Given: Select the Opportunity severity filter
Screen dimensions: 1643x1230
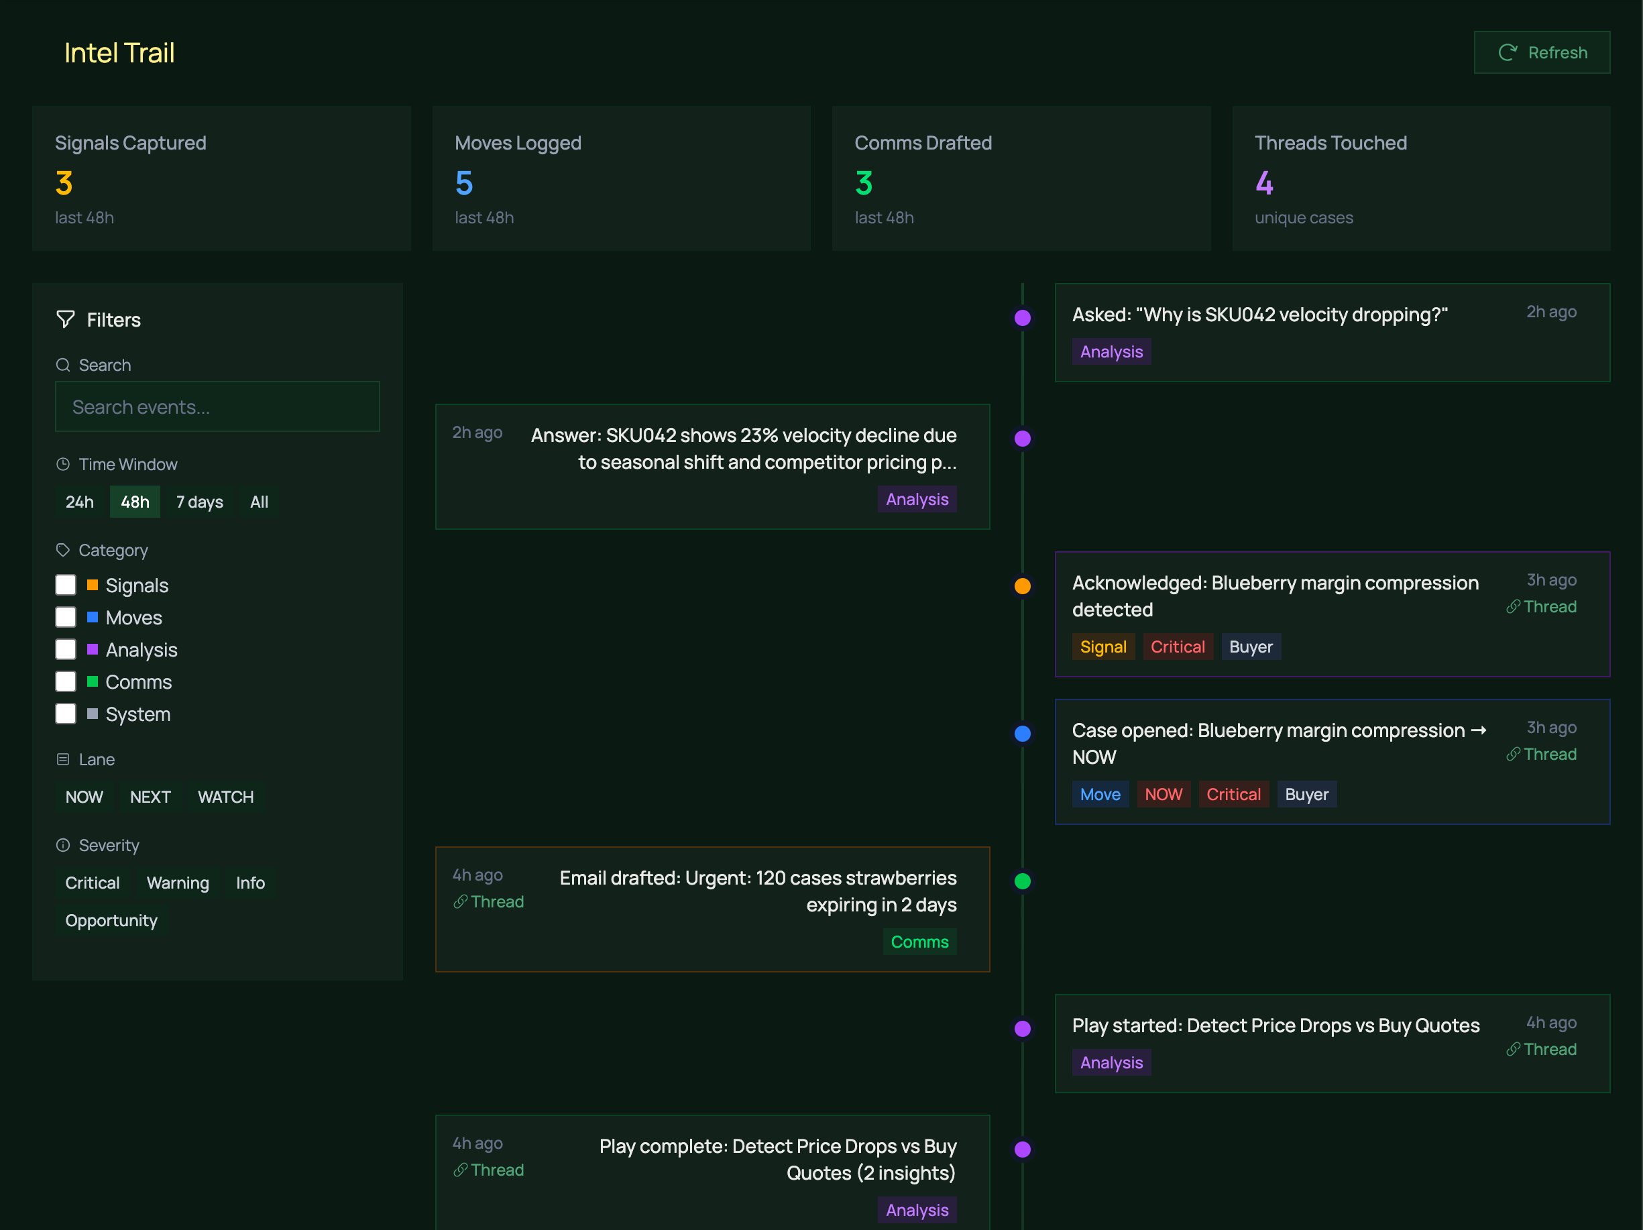Looking at the screenshot, I should [111, 921].
